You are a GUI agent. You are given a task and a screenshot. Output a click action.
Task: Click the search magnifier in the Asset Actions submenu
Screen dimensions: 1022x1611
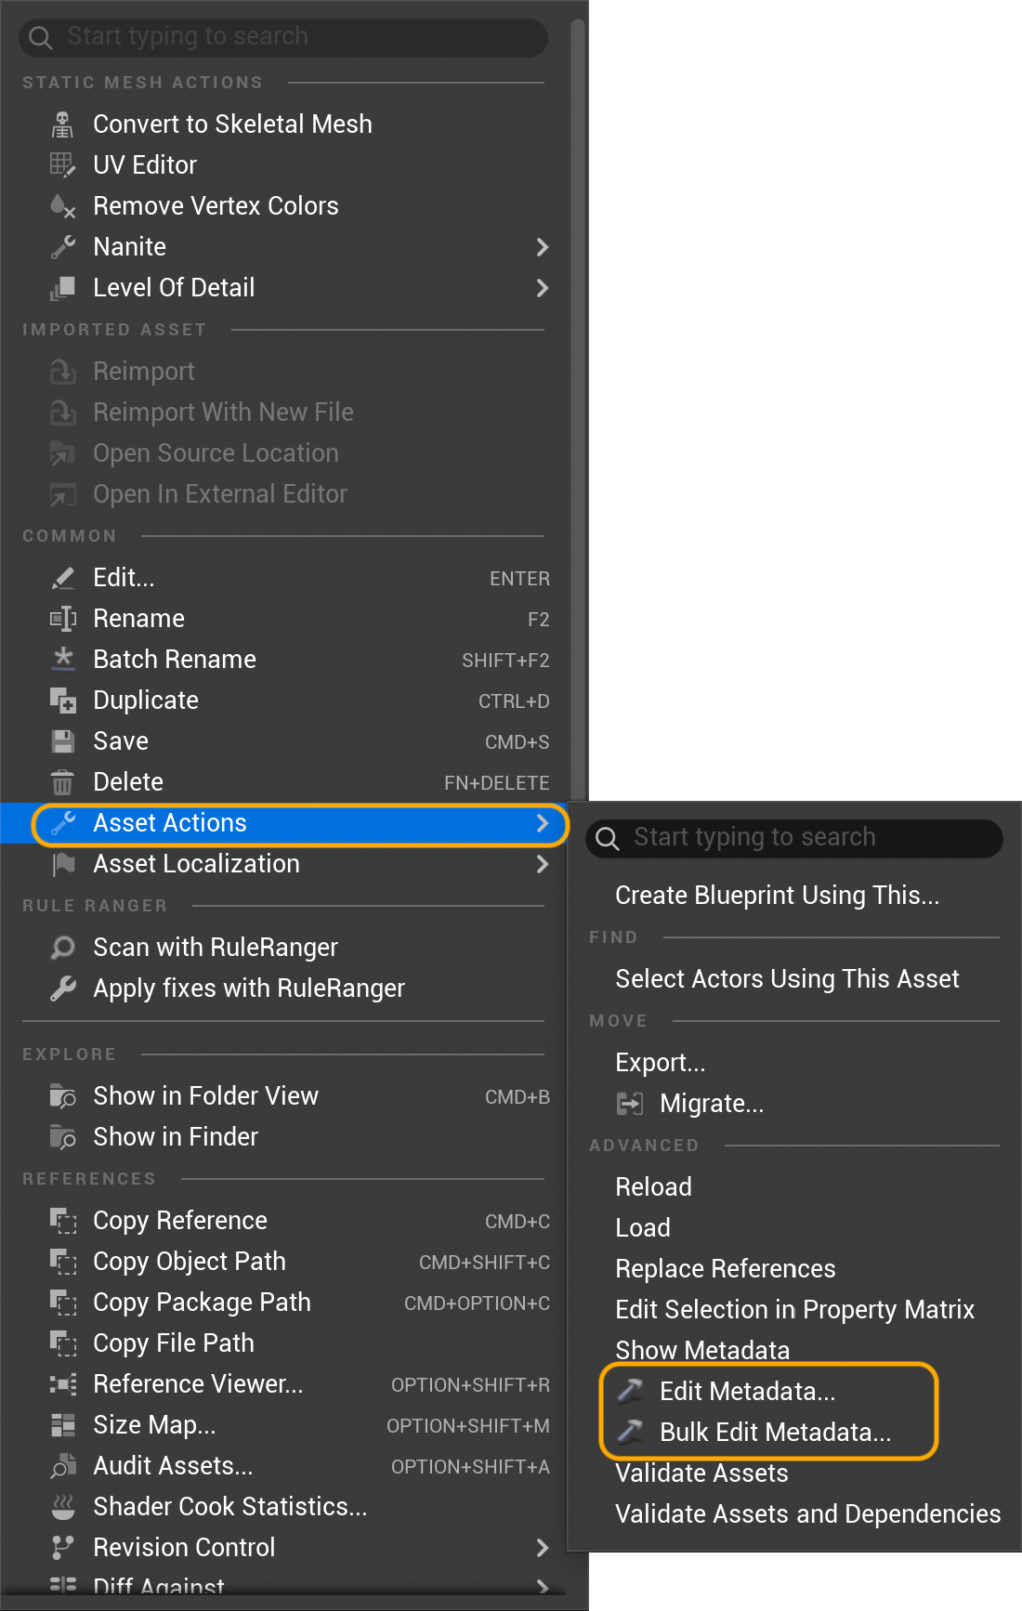(608, 838)
